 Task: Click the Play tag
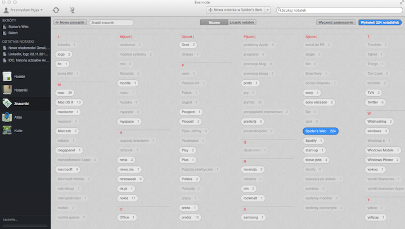[187, 150]
